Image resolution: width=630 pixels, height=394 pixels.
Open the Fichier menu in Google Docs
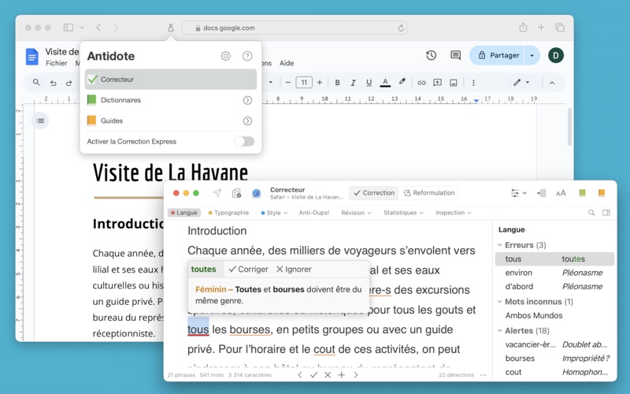(56, 63)
